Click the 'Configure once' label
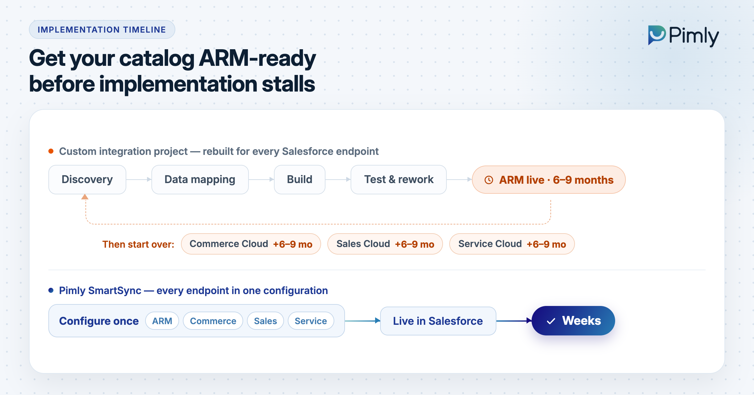Image resolution: width=754 pixels, height=395 pixels. [x=99, y=321]
